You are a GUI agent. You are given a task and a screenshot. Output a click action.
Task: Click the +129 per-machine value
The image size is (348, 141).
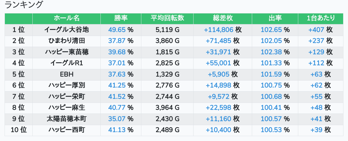pyautogui.click(x=316, y=52)
